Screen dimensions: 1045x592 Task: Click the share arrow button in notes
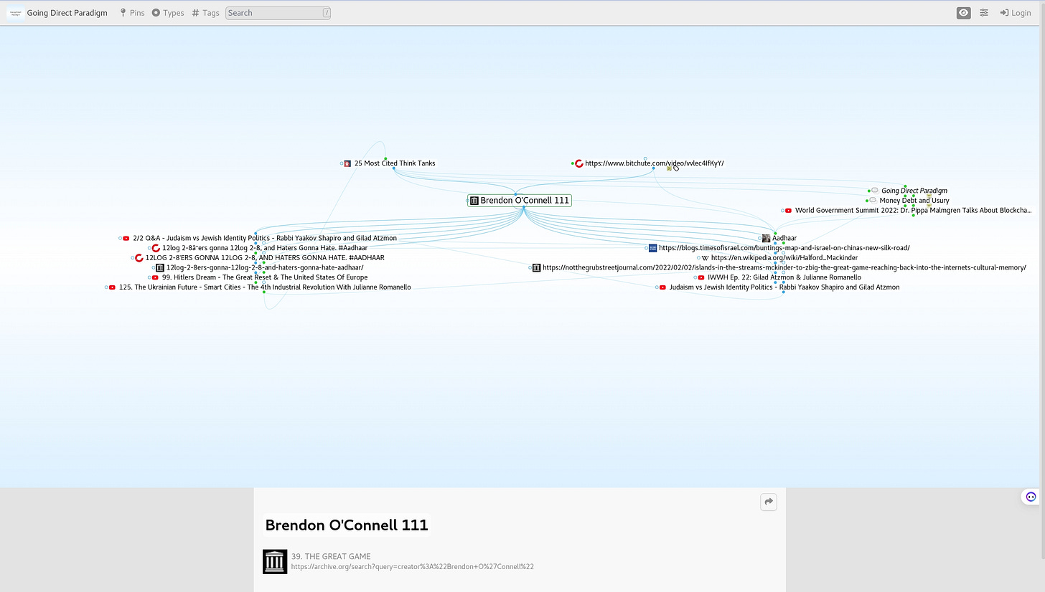tap(769, 502)
